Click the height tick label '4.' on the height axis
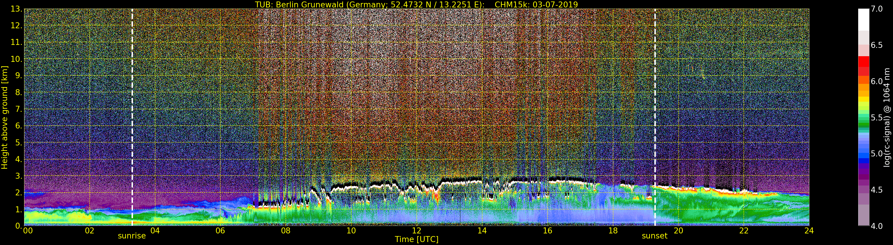Screen dimensions: 893x245 pos(18,159)
